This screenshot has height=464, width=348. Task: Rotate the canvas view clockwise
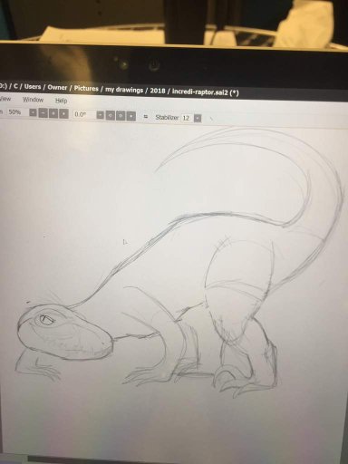tap(121, 116)
